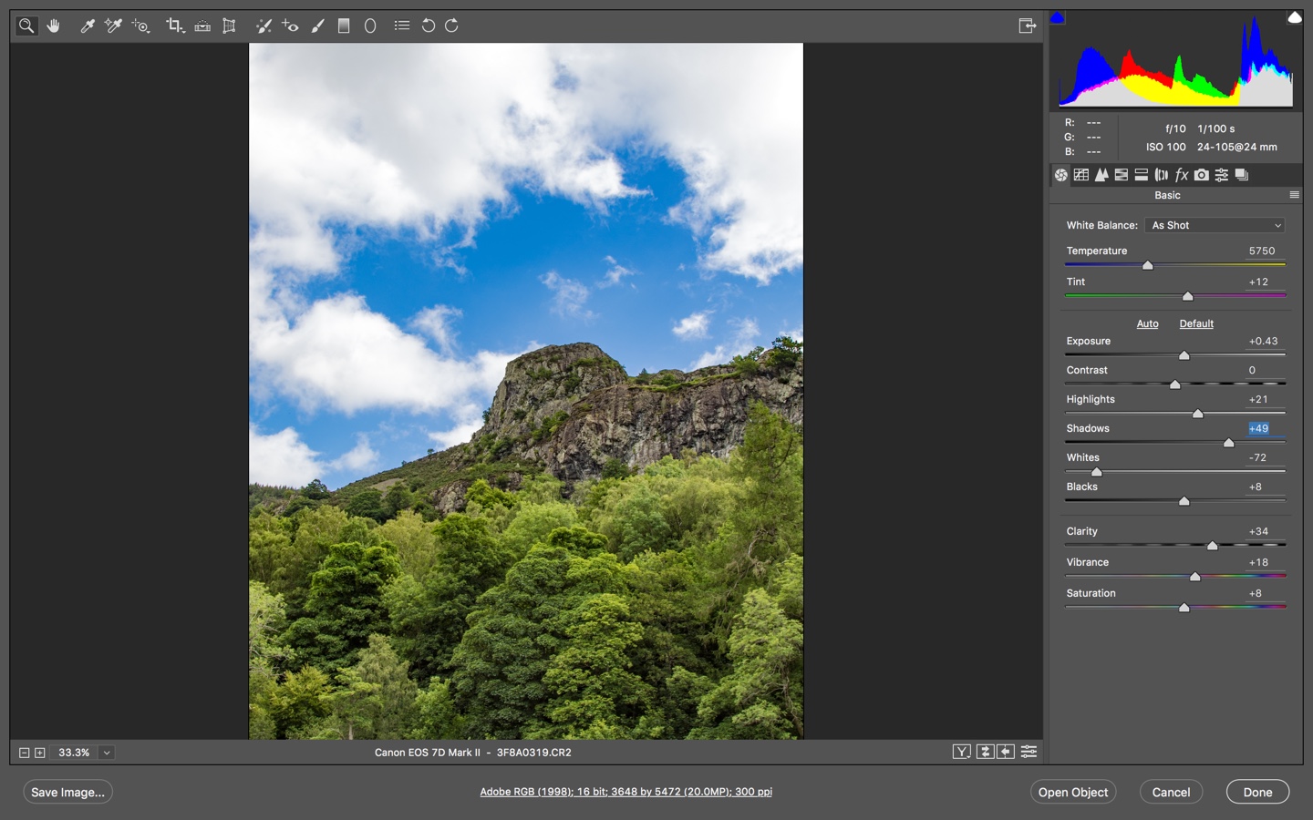The width and height of the screenshot is (1313, 820).
Task: Click the Save Image button
Action: tap(67, 792)
